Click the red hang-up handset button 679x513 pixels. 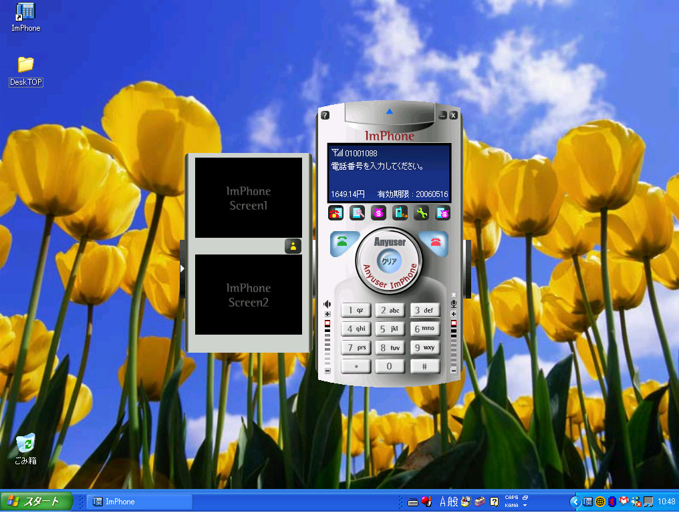click(x=435, y=242)
